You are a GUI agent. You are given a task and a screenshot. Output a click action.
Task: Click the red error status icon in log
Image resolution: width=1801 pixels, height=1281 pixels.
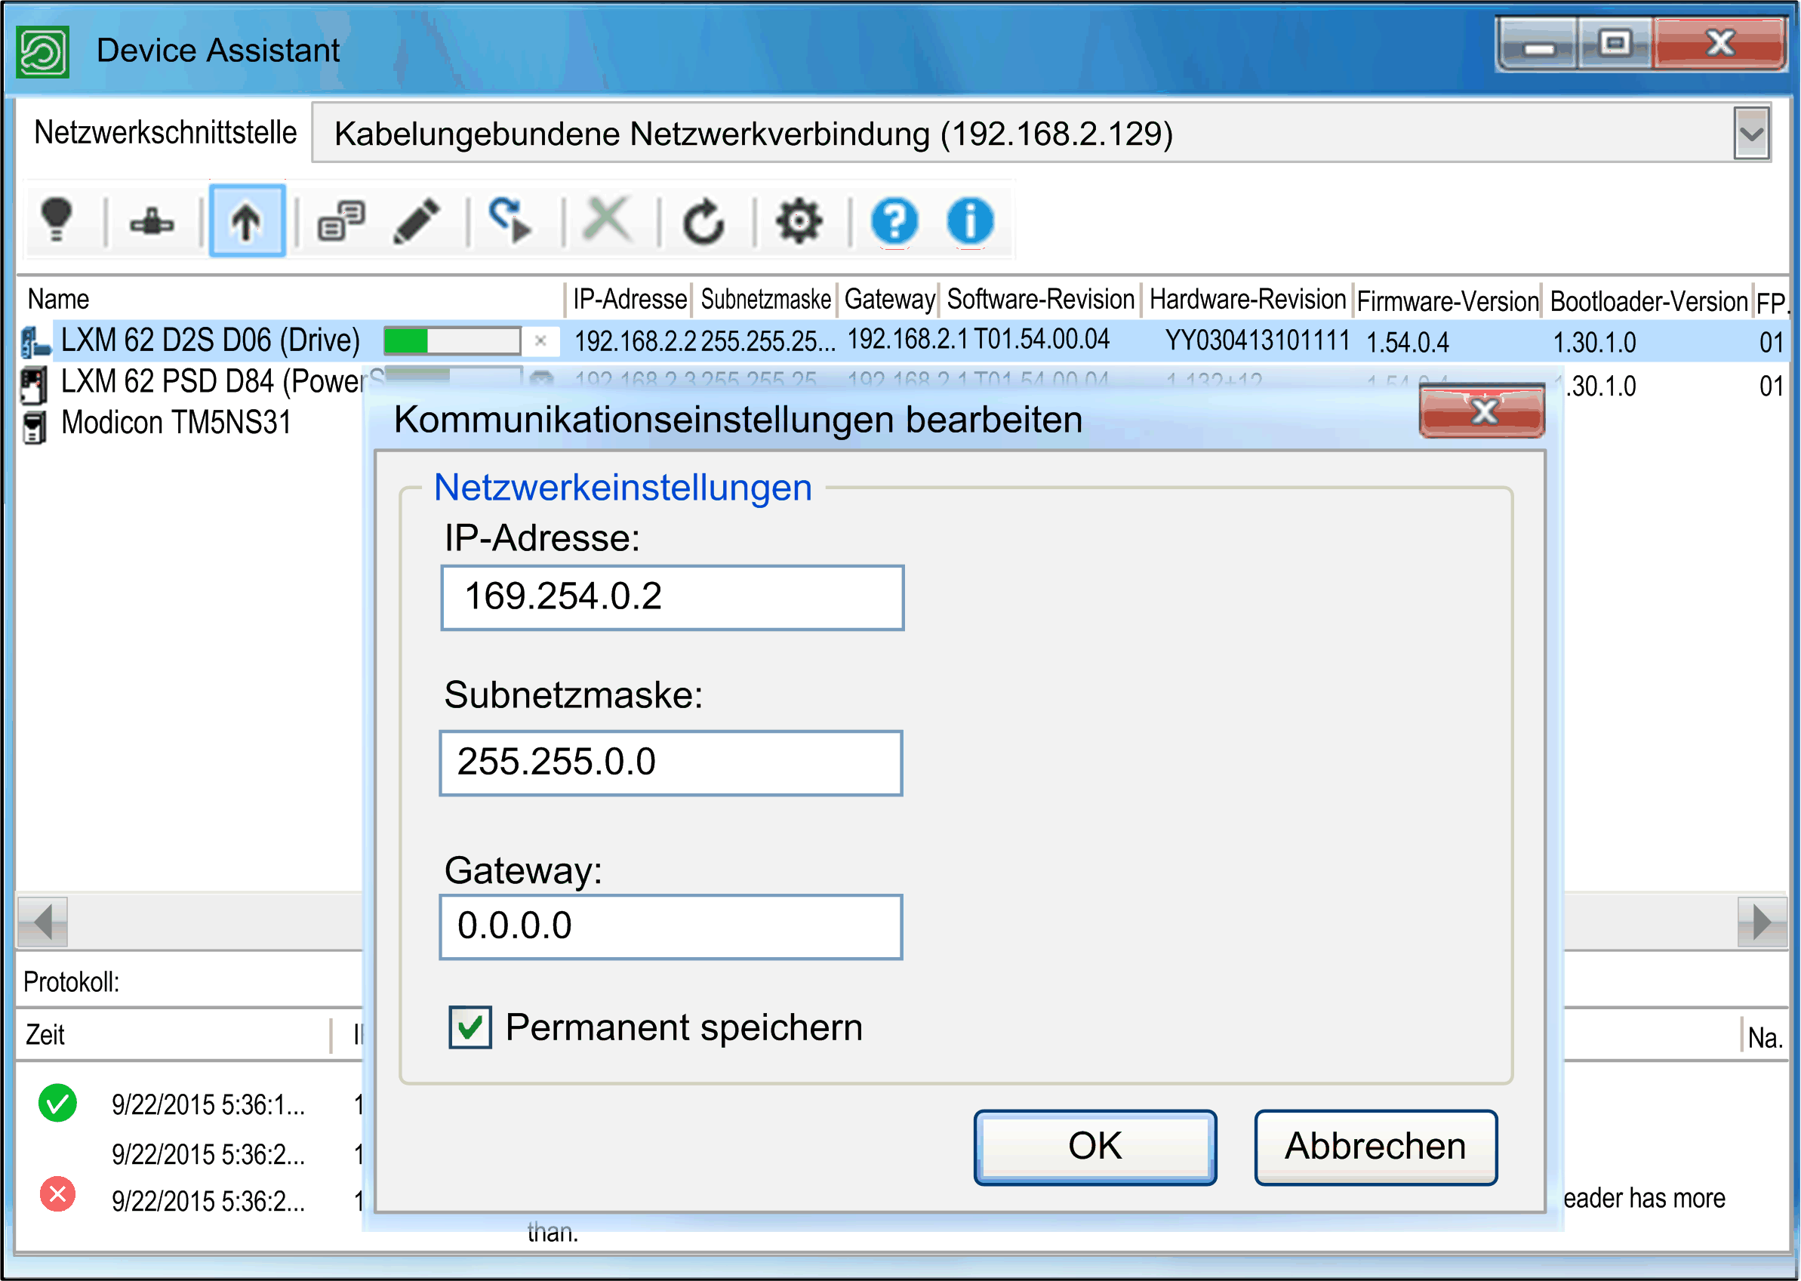click(57, 1193)
